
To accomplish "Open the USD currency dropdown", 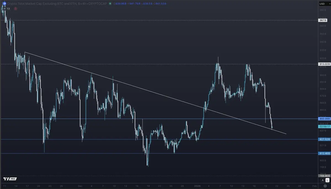I will (324, 4).
